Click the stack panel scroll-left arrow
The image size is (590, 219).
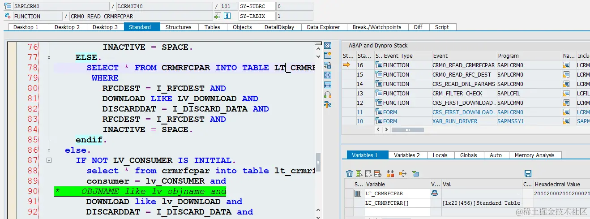pyautogui.click(x=379, y=130)
